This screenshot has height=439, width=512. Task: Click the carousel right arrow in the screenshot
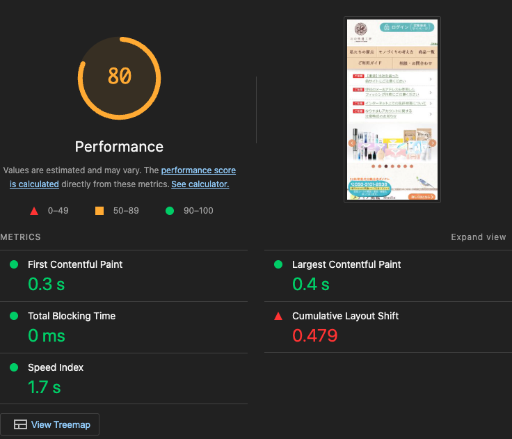(x=432, y=143)
